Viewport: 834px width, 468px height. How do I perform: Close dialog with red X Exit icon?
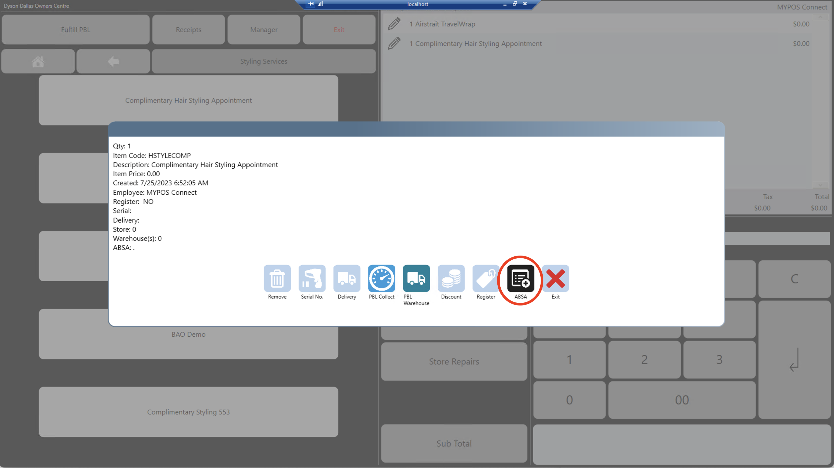tap(556, 278)
